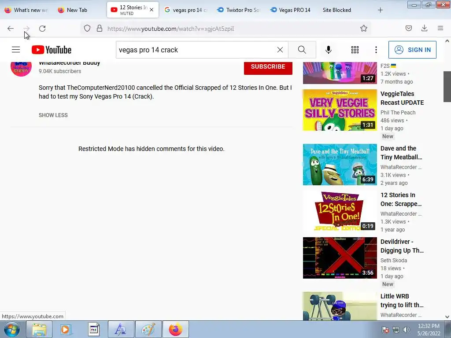Open YouTube settings three-dot menu
Image resolution: width=451 pixels, height=338 pixels.
[x=376, y=50]
